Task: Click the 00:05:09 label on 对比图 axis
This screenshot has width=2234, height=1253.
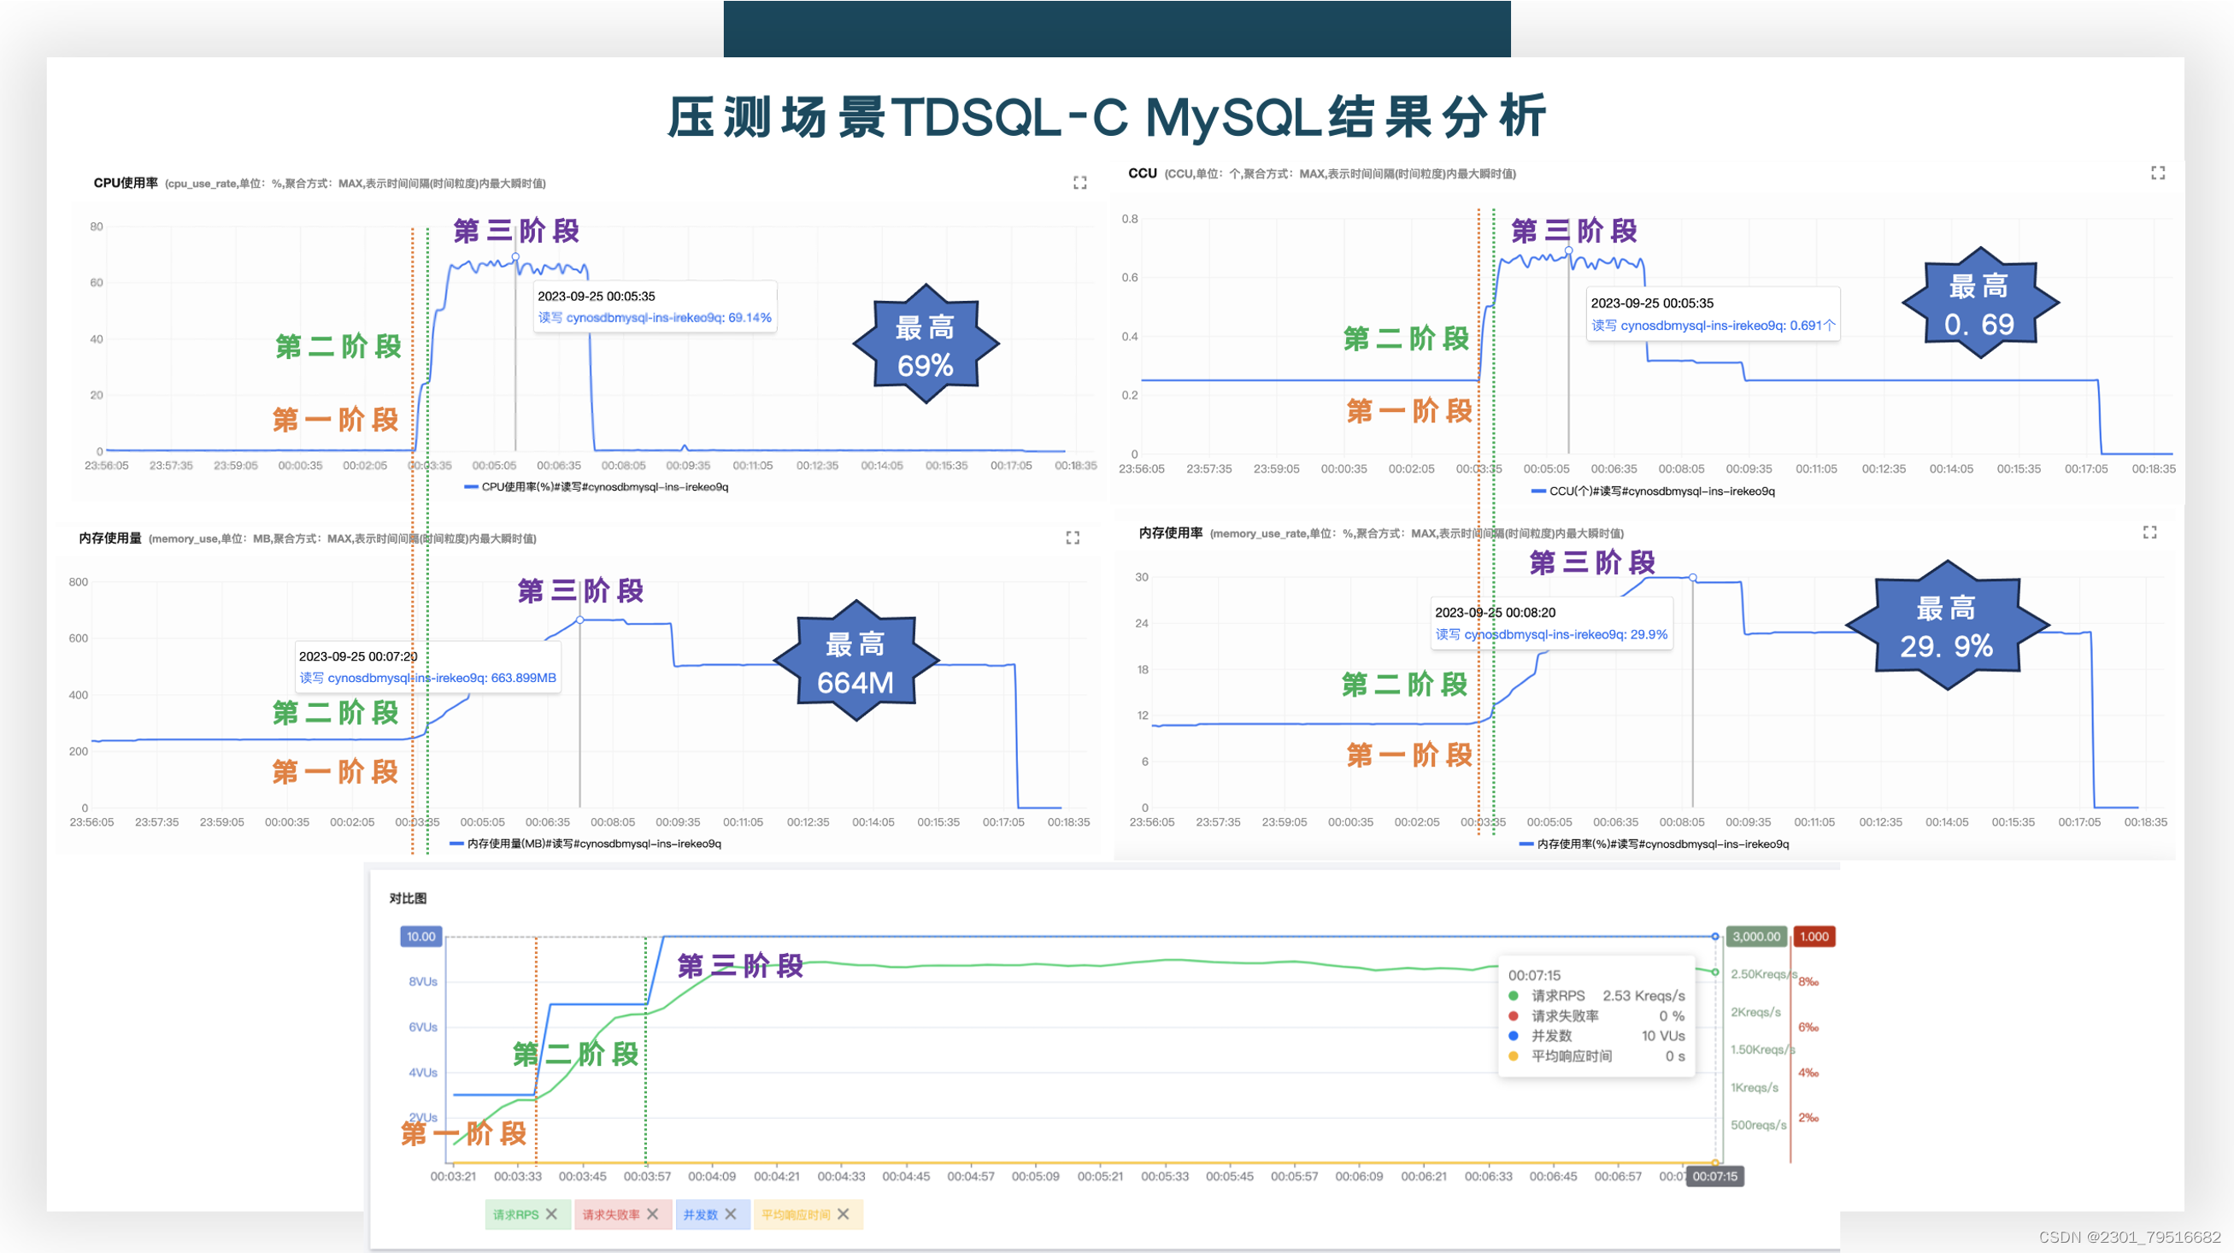Action: pyautogui.click(x=1036, y=1177)
